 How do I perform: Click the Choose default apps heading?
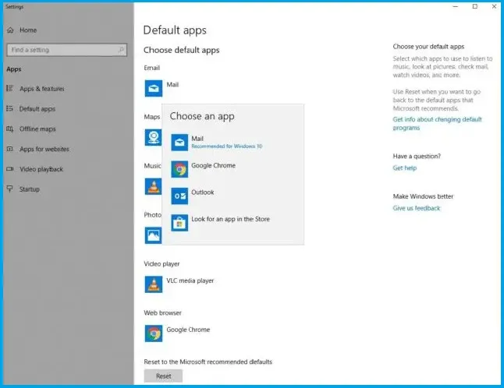coord(182,50)
